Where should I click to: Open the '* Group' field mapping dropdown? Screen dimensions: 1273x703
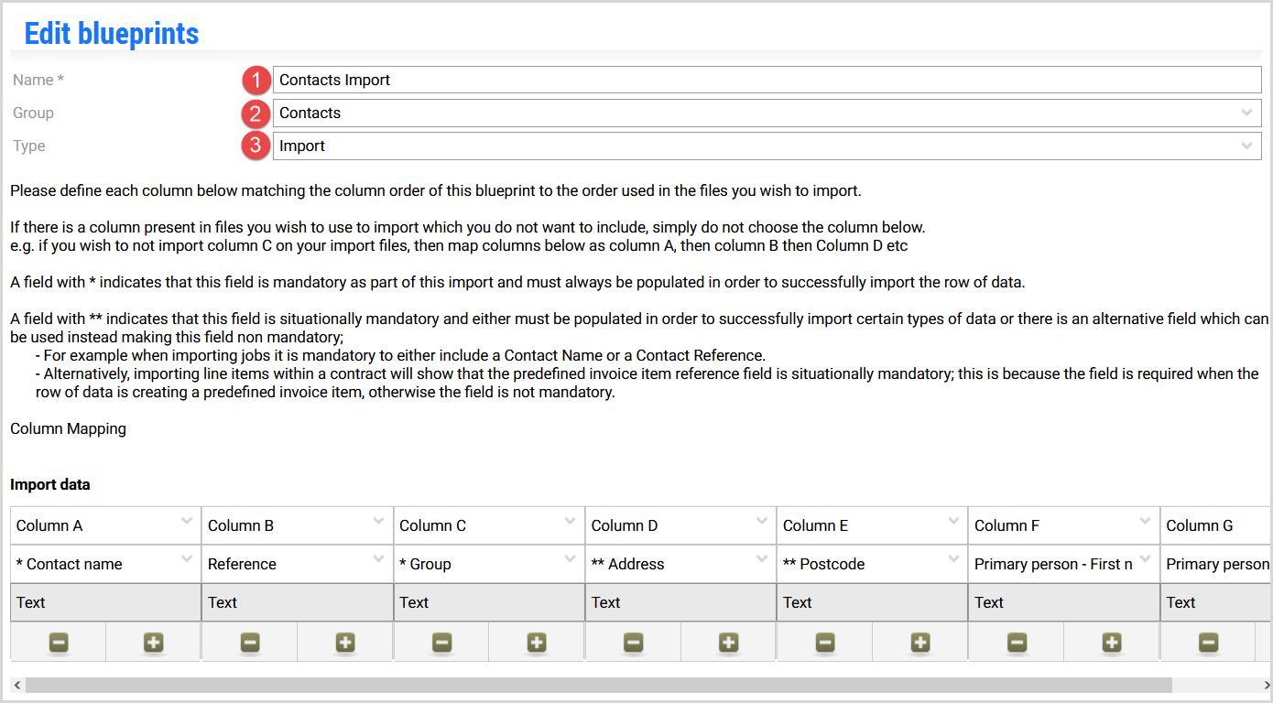pos(489,564)
